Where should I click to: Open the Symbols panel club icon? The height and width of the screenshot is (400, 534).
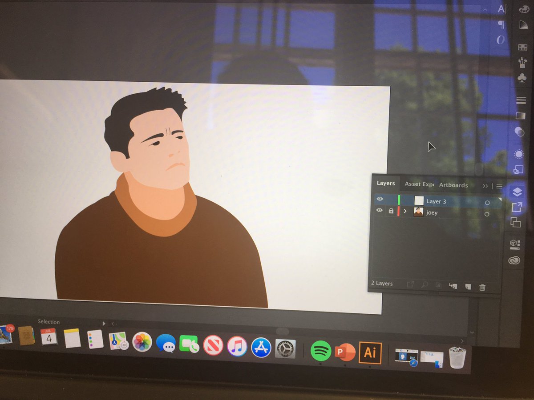tap(522, 78)
